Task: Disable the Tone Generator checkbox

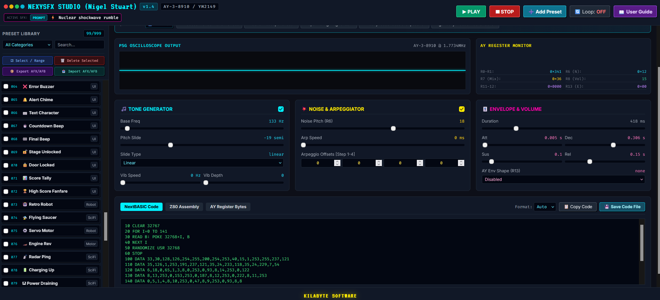Action: point(281,109)
